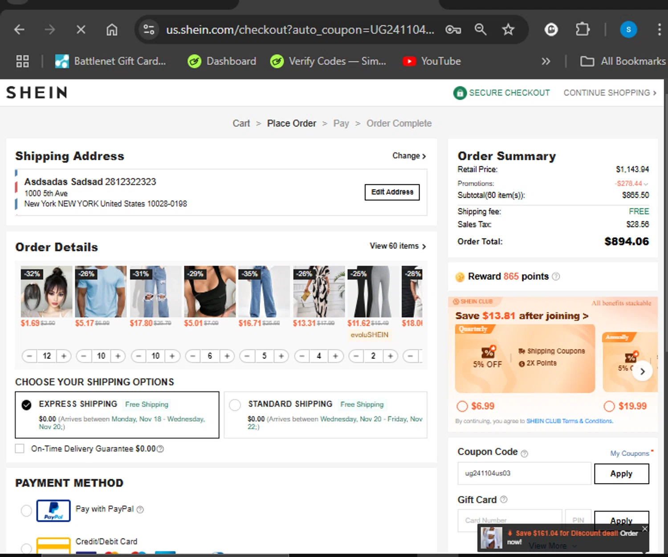
Task: Open the apps grid in bookmarks bar
Action: 22,61
